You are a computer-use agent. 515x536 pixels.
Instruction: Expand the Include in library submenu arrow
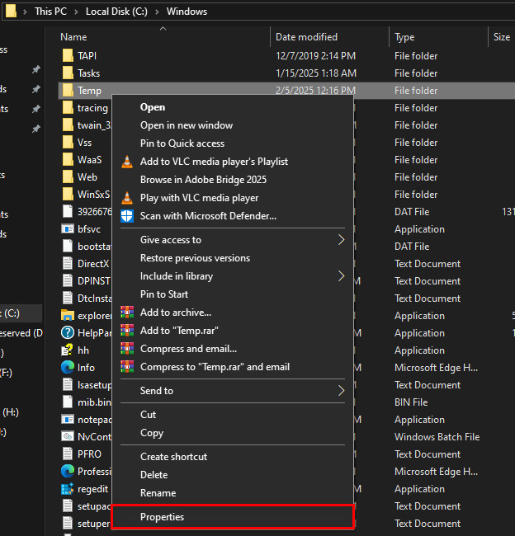(341, 276)
